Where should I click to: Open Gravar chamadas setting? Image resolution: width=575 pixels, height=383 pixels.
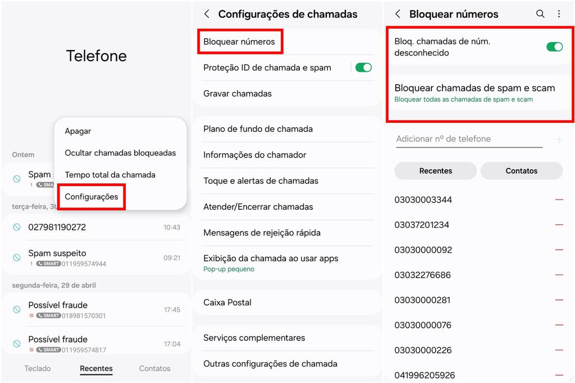tap(287, 94)
